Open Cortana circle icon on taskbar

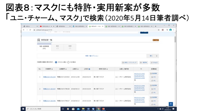pos(63,109)
